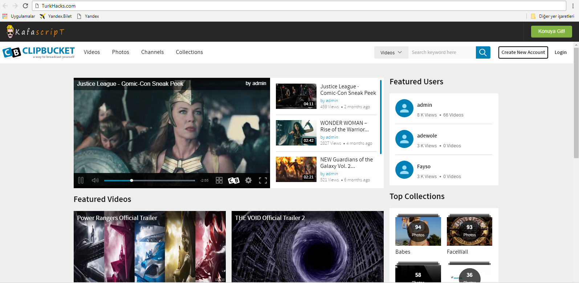Open the Photos menu item
Image resolution: width=579 pixels, height=283 pixels.
[x=121, y=52]
